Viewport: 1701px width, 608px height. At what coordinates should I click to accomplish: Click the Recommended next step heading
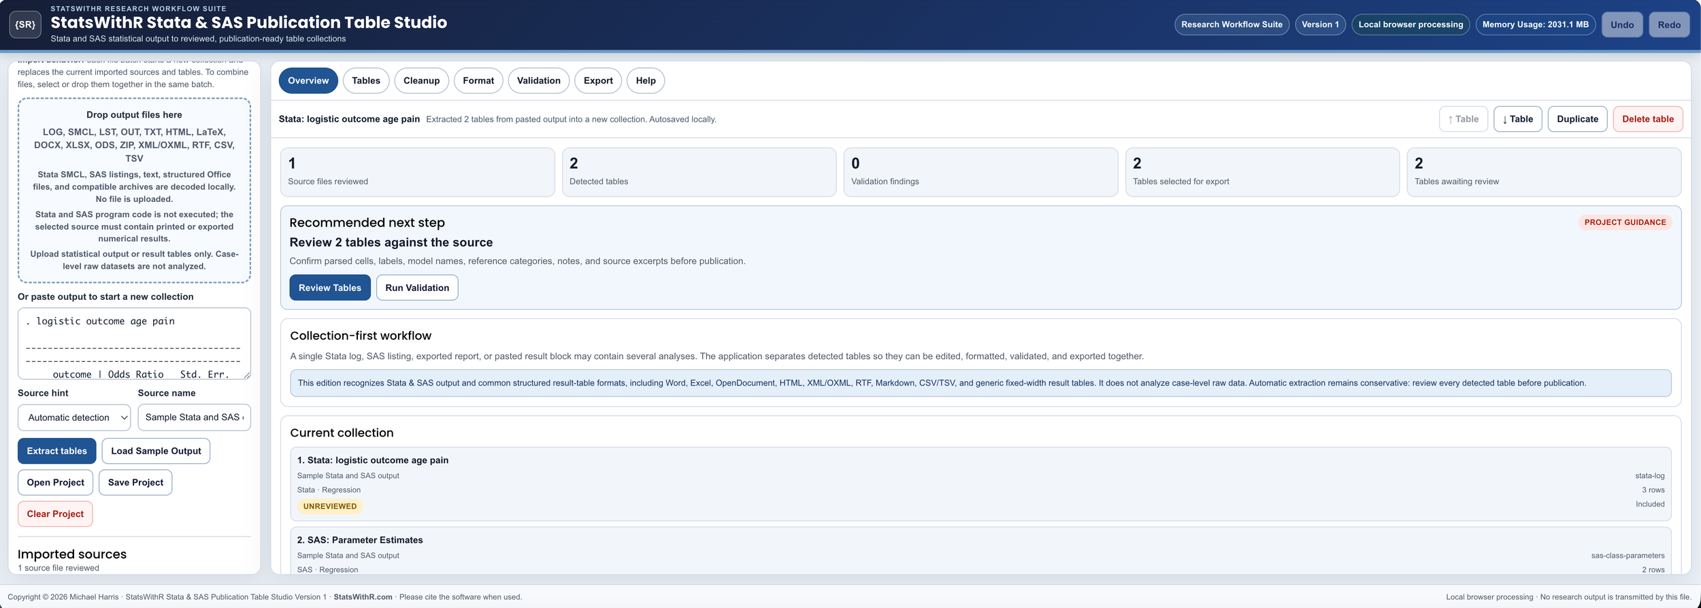[367, 223]
